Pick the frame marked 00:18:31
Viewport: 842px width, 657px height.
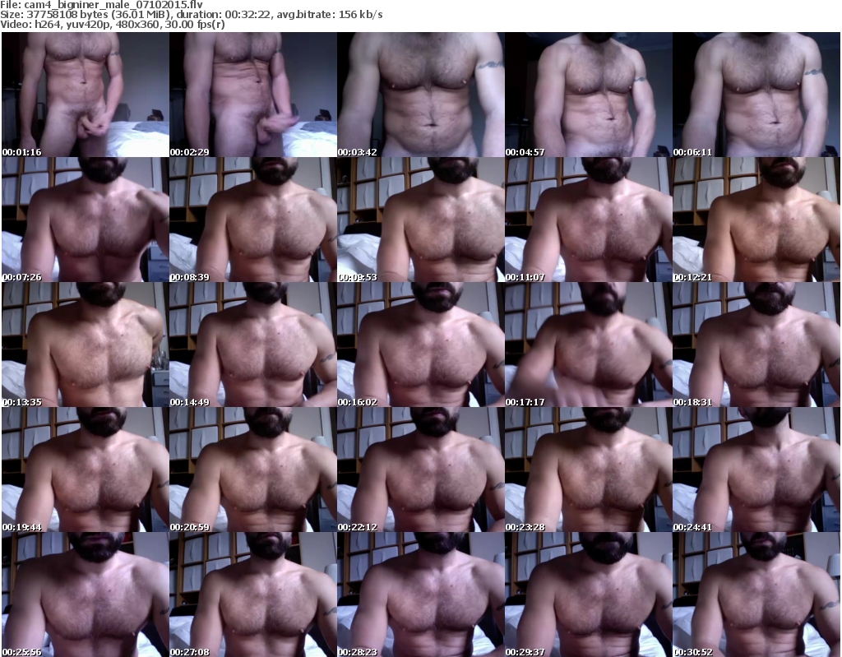tap(756, 345)
